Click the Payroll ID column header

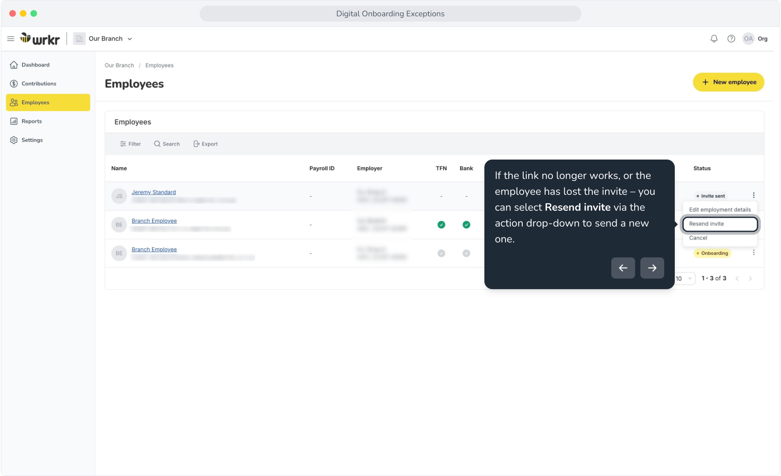coord(322,168)
